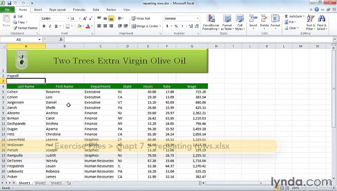This screenshot has height=191, width=337.
Task: Open Sort & Filter
Action: tap(310, 23)
